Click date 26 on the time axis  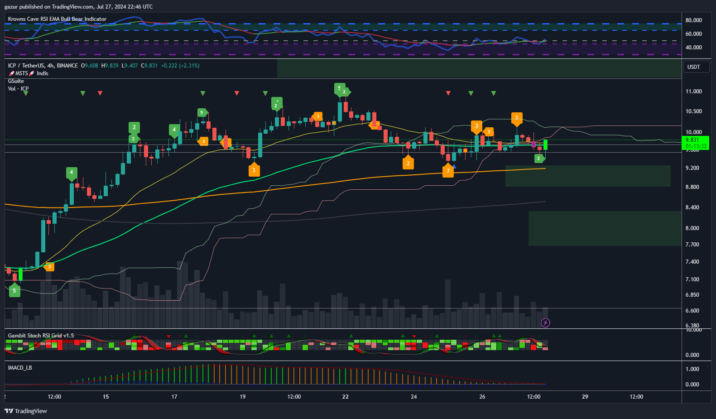(x=482, y=397)
